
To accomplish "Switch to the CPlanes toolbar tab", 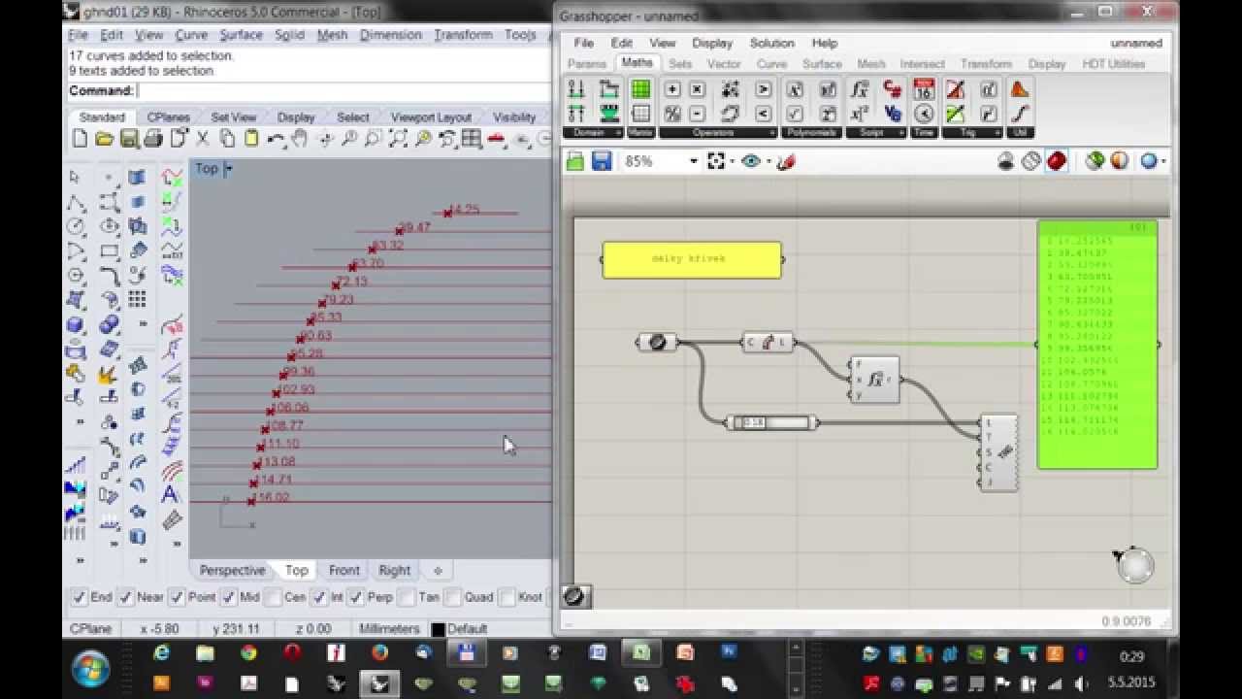I will 168,117.
